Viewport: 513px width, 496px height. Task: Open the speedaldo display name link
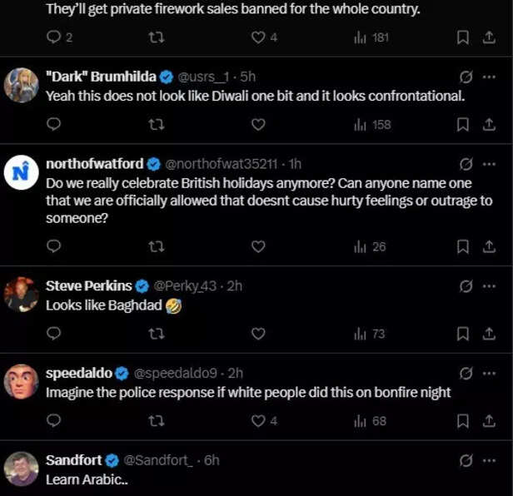click(79, 373)
